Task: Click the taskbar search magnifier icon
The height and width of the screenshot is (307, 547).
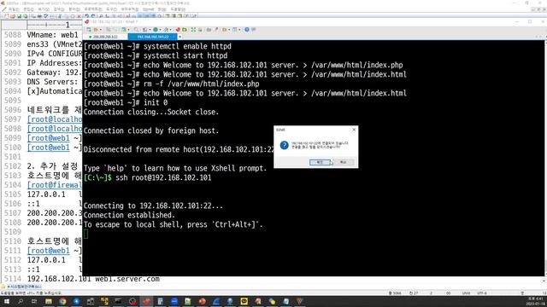Action: [21, 301]
